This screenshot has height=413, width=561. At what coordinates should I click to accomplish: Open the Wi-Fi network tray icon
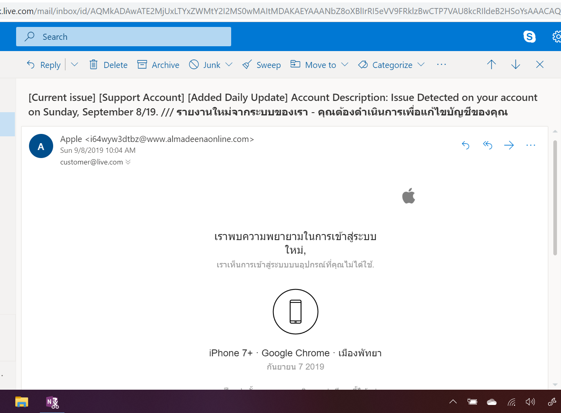click(x=511, y=402)
